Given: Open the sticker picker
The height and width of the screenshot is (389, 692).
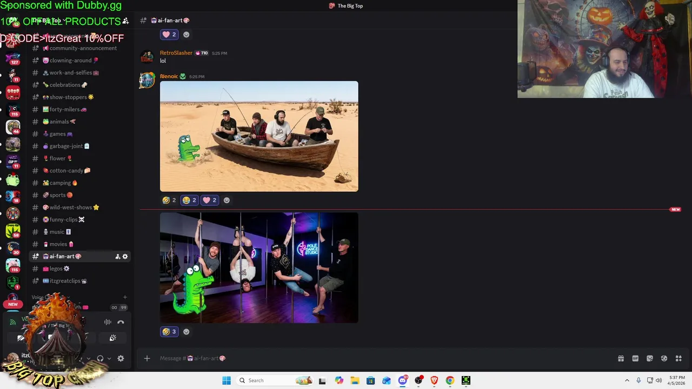Looking at the screenshot, I should [x=650, y=358].
